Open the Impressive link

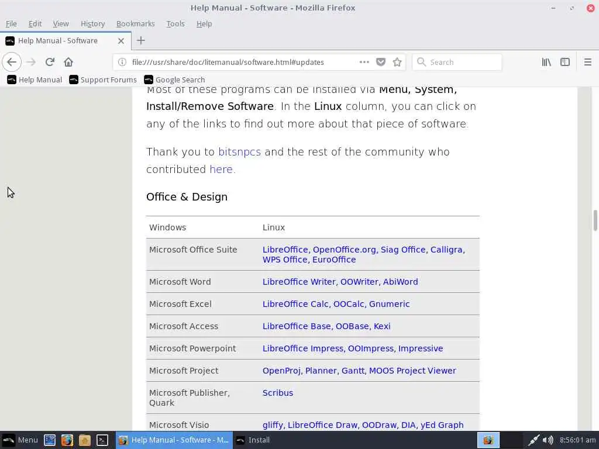[421, 348]
